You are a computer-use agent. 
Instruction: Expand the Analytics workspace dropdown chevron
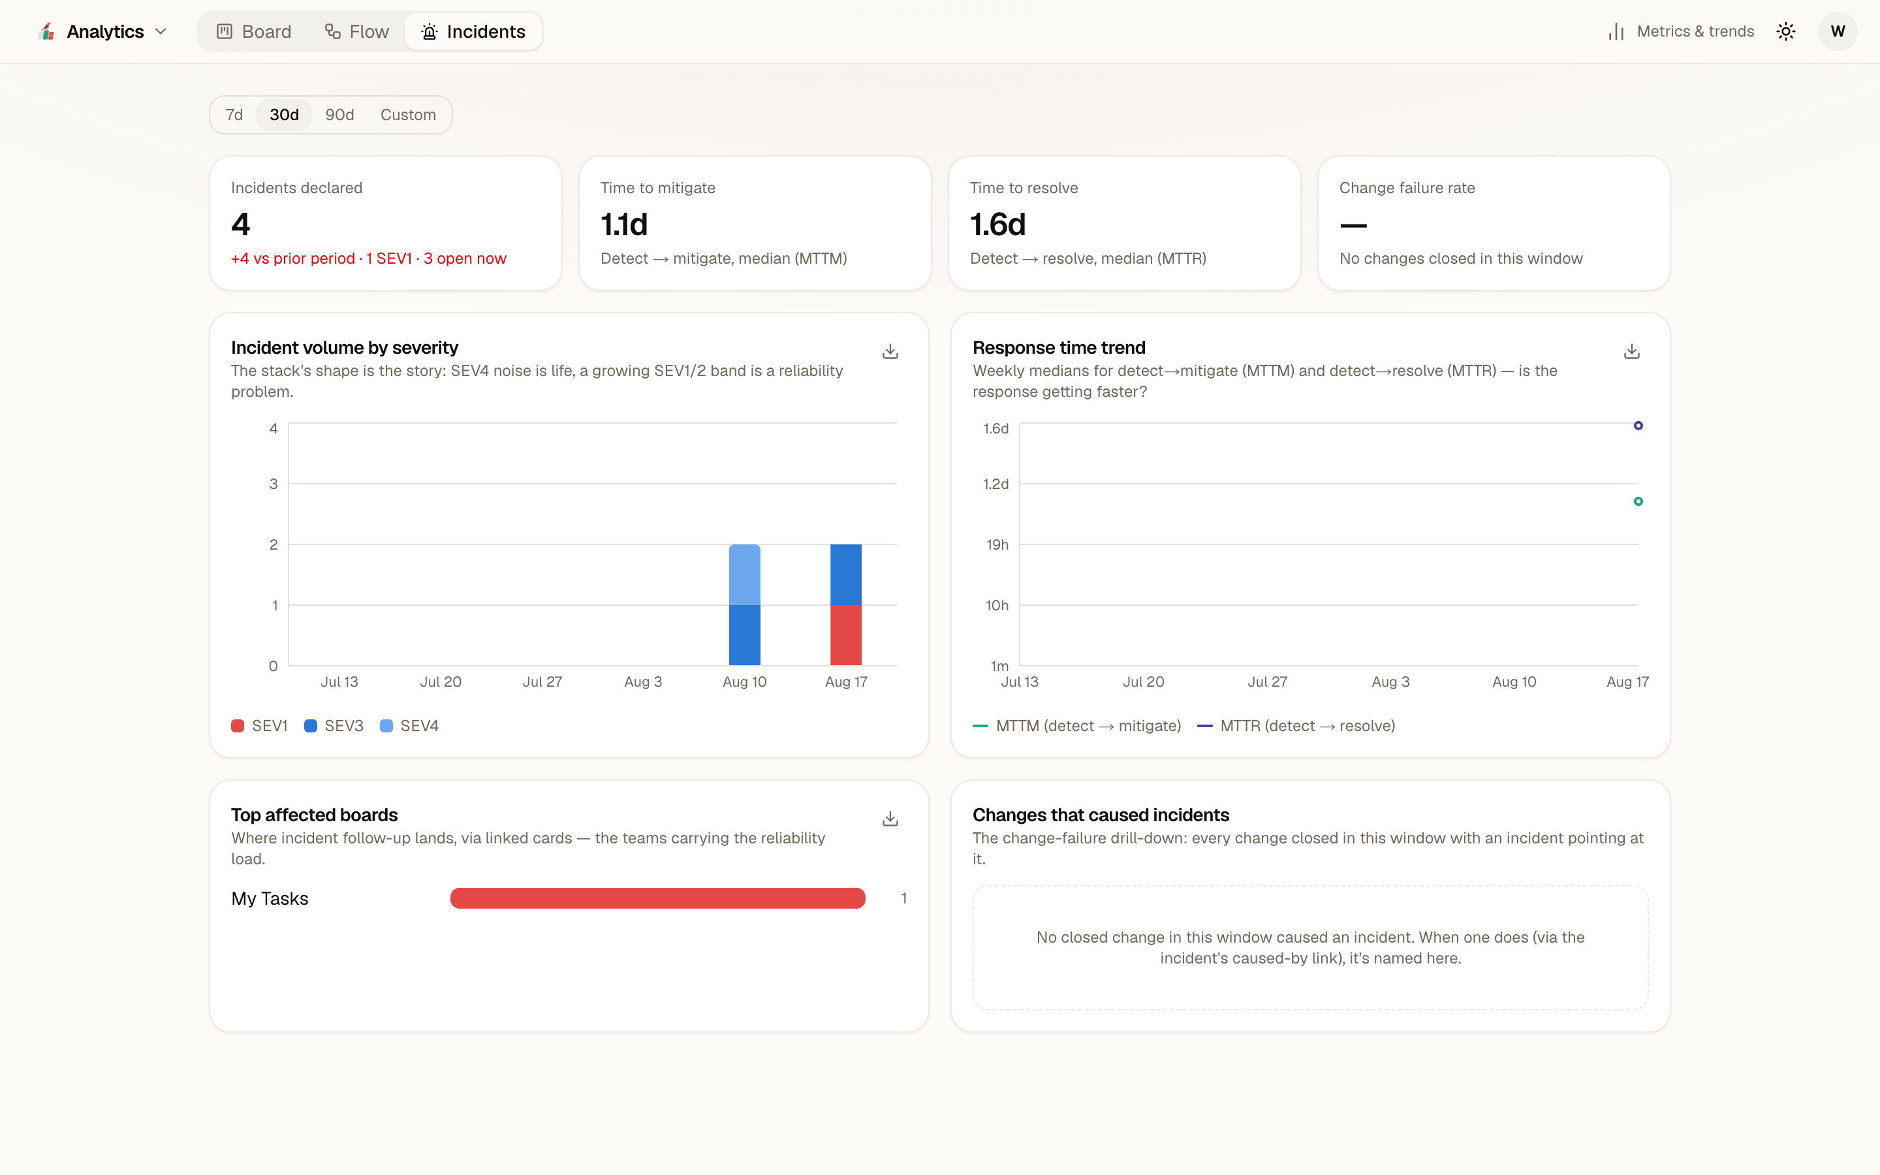(x=161, y=31)
